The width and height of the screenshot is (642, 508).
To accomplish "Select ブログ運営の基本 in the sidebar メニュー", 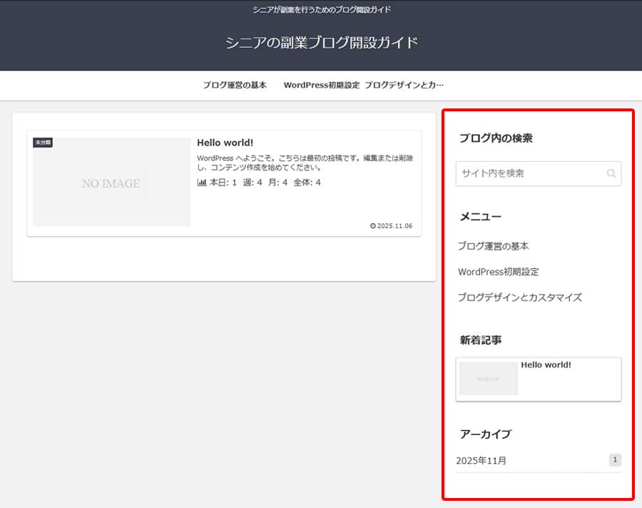I will pos(494,245).
